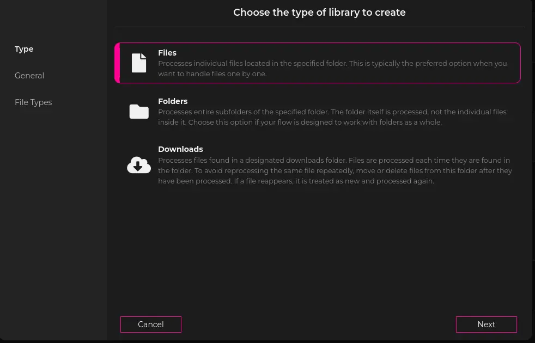
Task: Click the Files description about individual files
Action: coord(332,69)
